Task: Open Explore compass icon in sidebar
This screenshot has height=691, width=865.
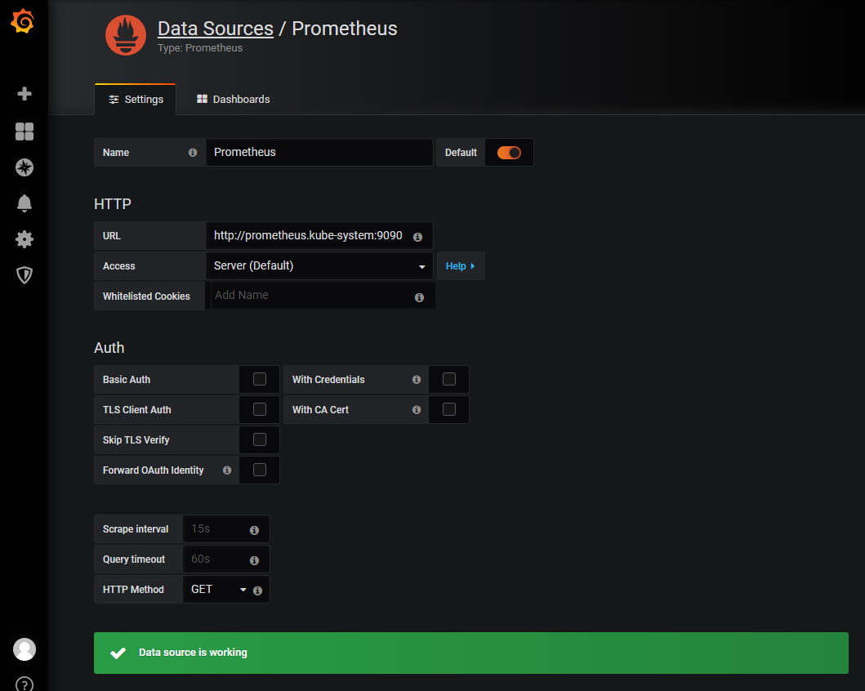Action: 25,167
